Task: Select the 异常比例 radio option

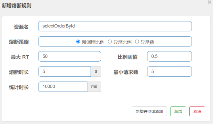Action: pyautogui.click(x=110, y=42)
